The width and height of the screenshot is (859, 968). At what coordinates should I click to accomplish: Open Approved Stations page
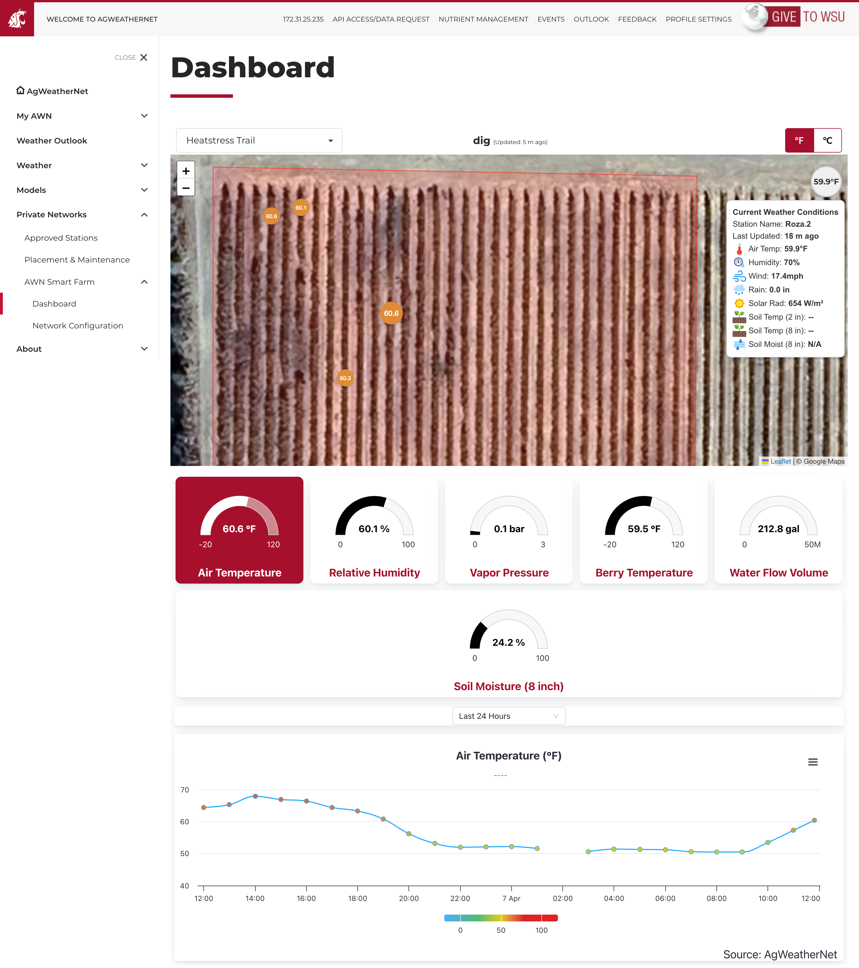click(61, 238)
